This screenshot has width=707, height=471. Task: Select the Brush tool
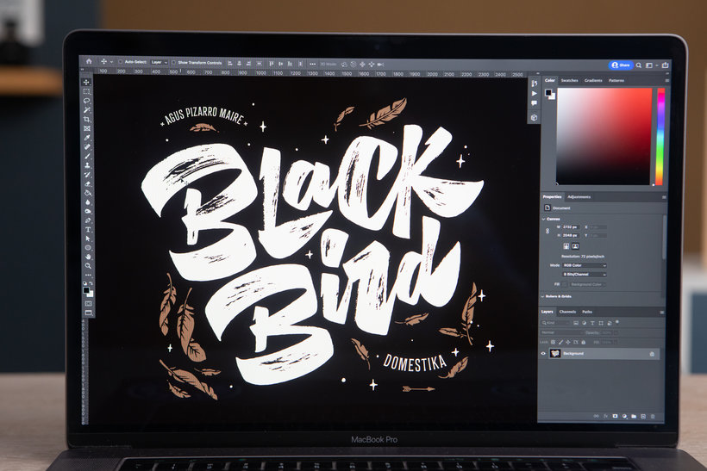click(87, 156)
